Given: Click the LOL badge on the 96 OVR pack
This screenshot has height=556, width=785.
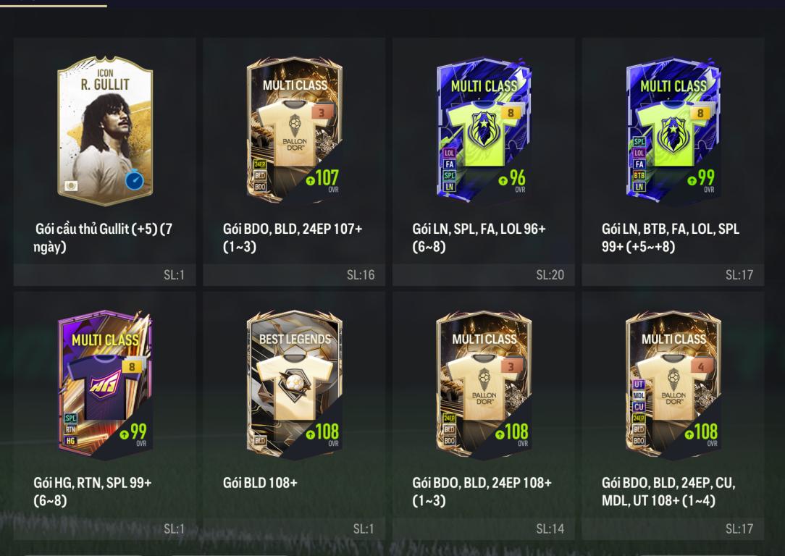Looking at the screenshot, I should pos(450,153).
